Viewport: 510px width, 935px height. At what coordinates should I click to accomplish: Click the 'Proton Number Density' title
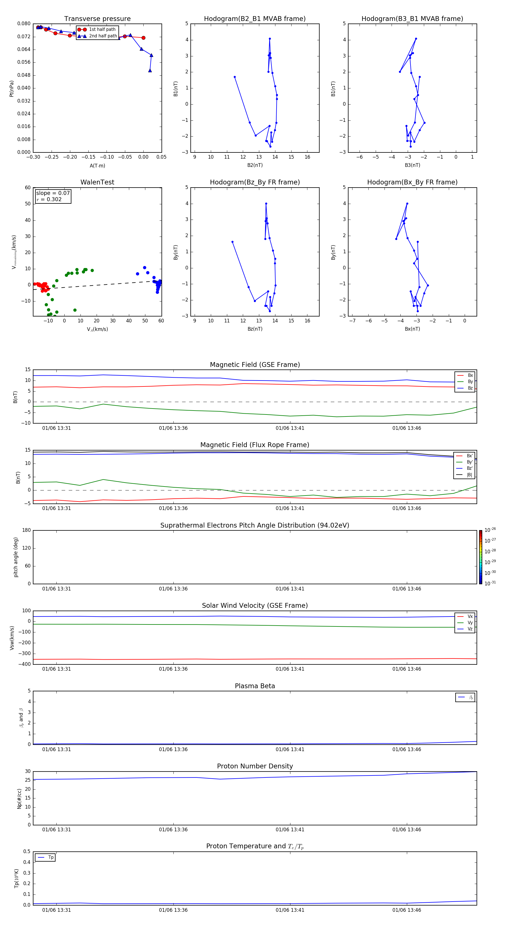(255, 766)
